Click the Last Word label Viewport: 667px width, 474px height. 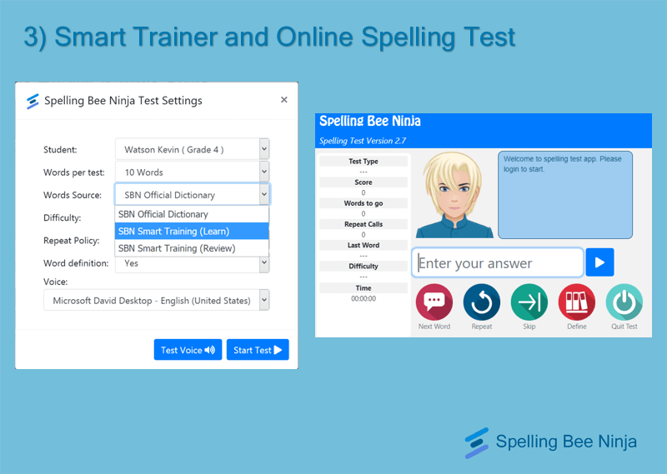(364, 245)
